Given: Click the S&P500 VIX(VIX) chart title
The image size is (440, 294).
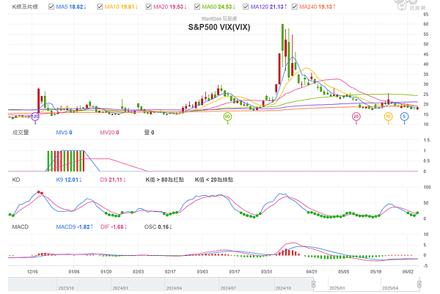Looking at the screenshot, I should click(x=219, y=27).
